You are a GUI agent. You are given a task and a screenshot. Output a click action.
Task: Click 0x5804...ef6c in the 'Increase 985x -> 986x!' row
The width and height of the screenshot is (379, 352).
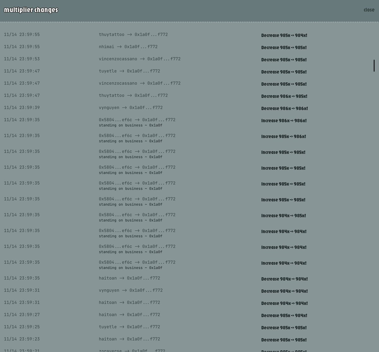click(x=115, y=136)
